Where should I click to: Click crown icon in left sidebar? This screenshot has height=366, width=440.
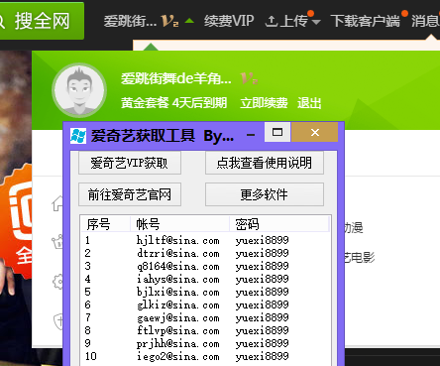[x=57, y=242]
